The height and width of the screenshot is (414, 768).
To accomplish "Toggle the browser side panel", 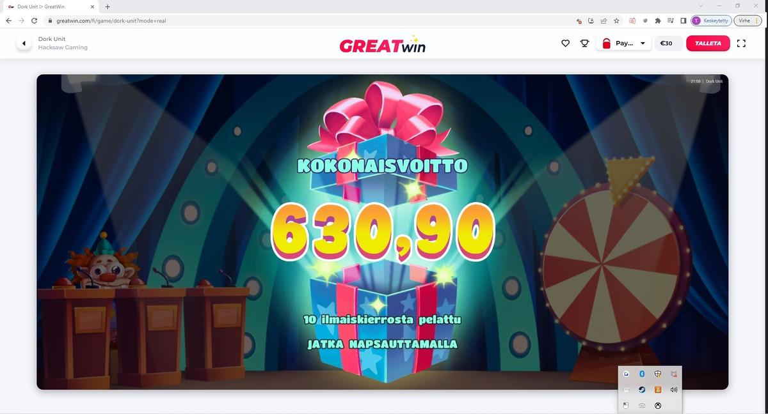I will pyautogui.click(x=684, y=20).
